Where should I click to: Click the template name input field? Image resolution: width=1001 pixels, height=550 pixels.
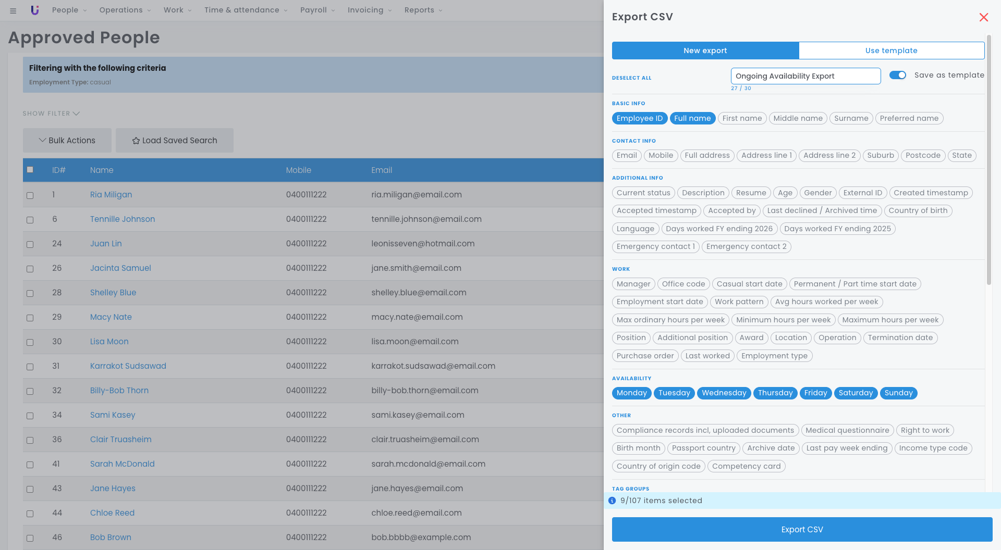805,76
